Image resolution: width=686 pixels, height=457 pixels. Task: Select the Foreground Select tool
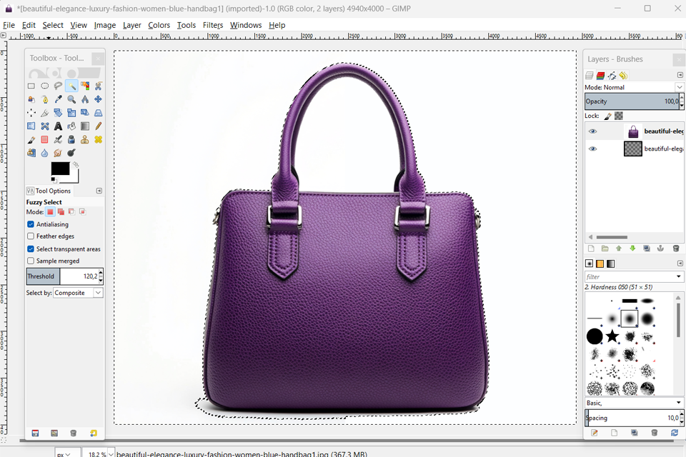[31, 100]
